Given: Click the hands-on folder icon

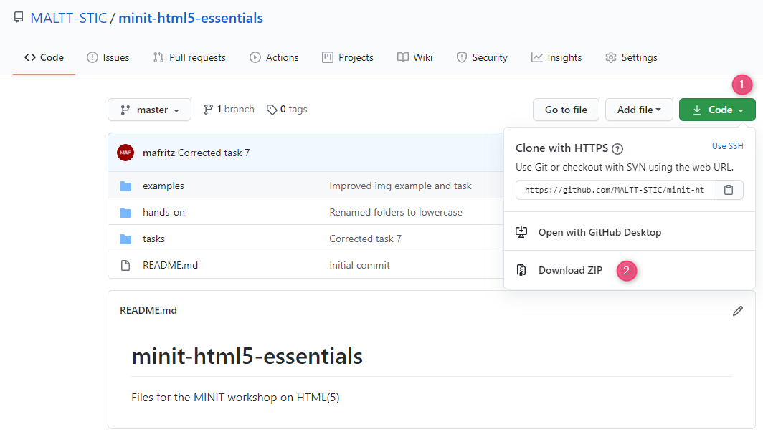Looking at the screenshot, I should (125, 213).
